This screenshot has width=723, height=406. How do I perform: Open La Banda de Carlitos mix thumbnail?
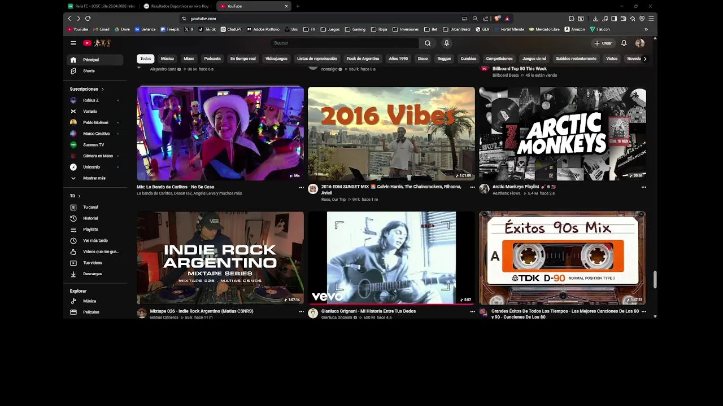point(220,134)
